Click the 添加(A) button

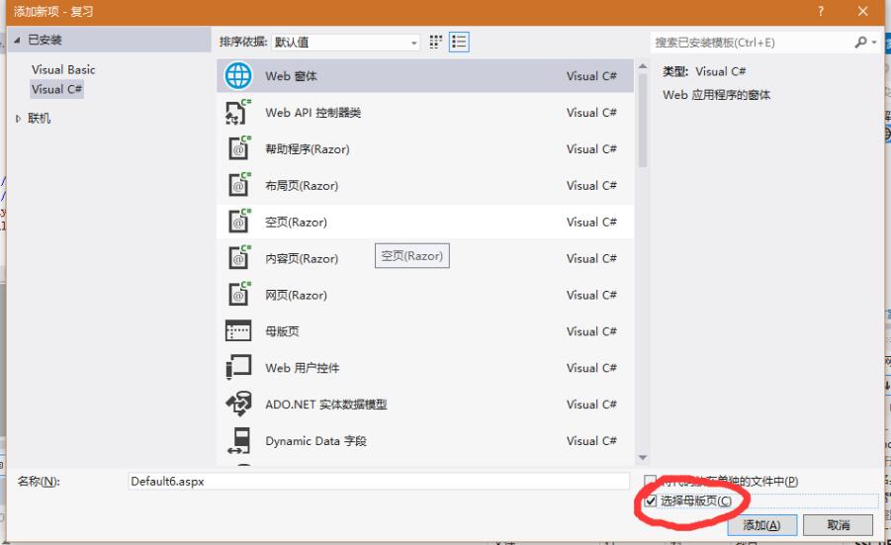tap(762, 525)
